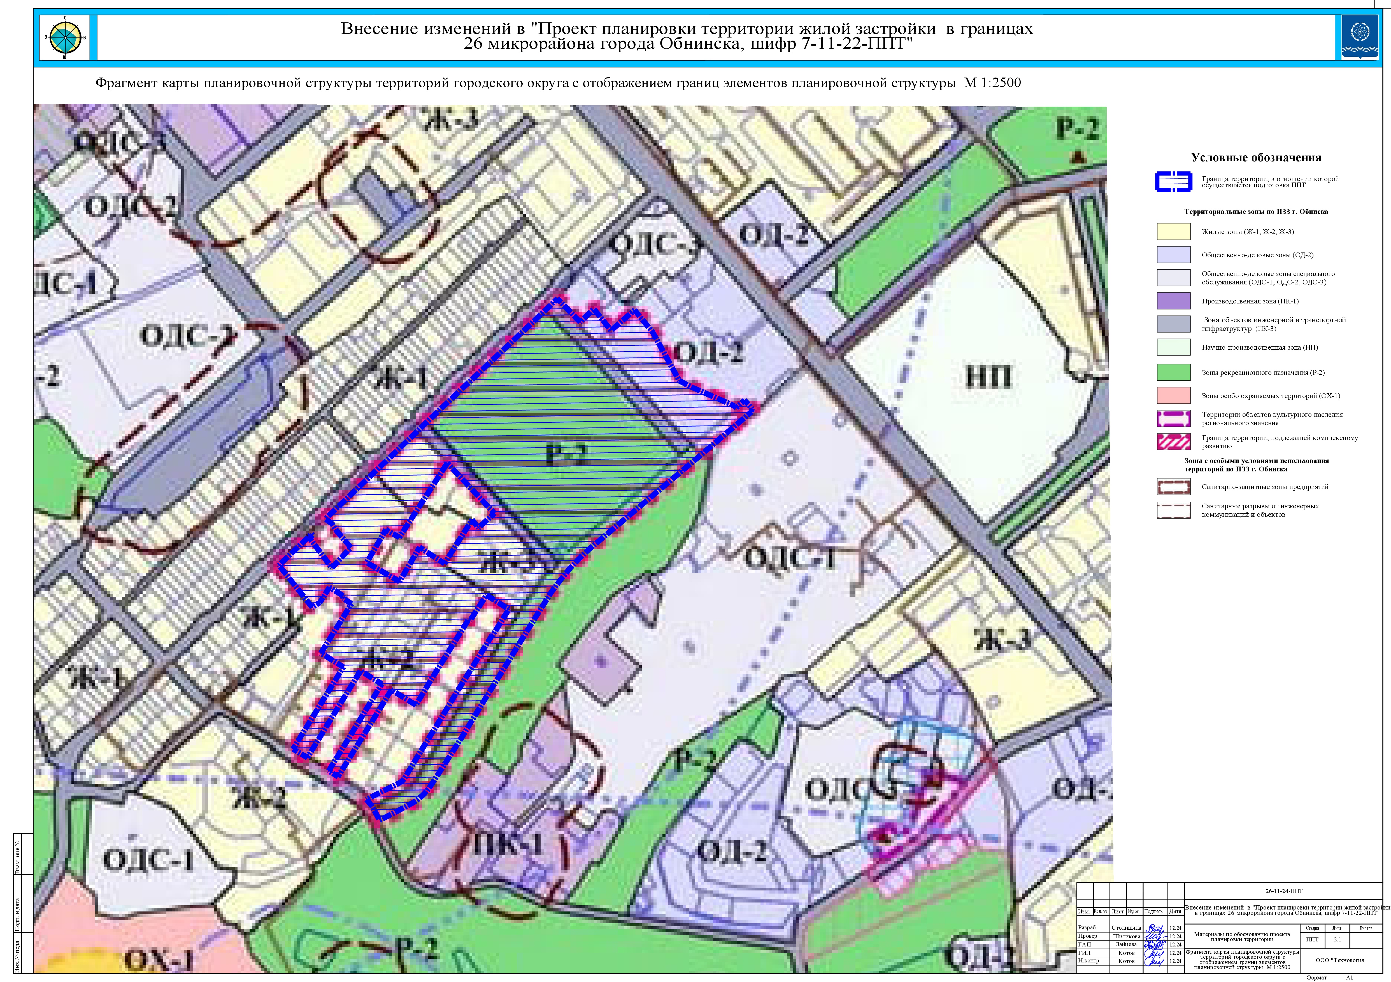This screenshot has width=1391, height=982.
Task: Click sheet number 2.1 in the title block
Action: click(1337, 940)
